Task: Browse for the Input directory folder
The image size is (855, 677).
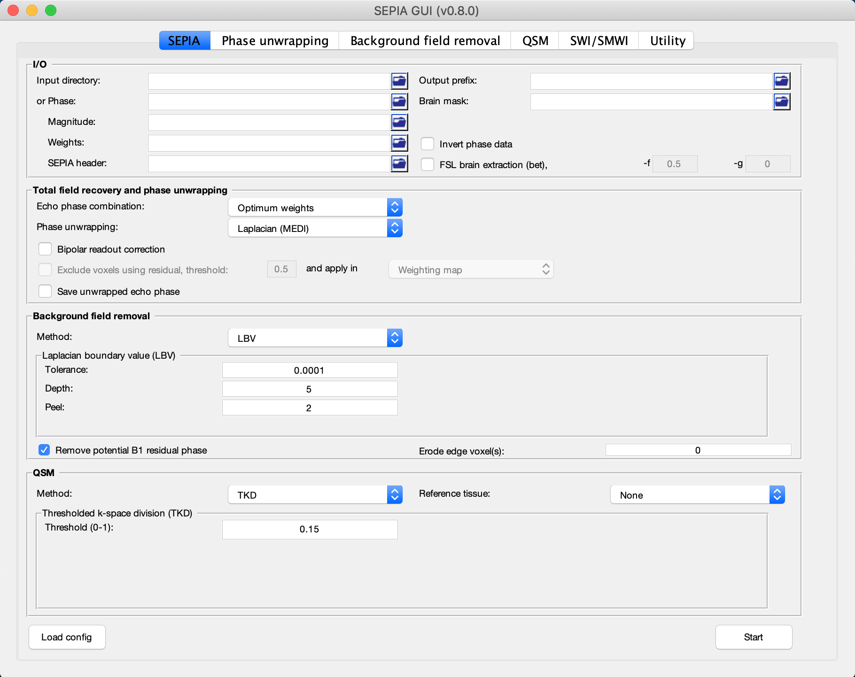Action: [399, 81]
